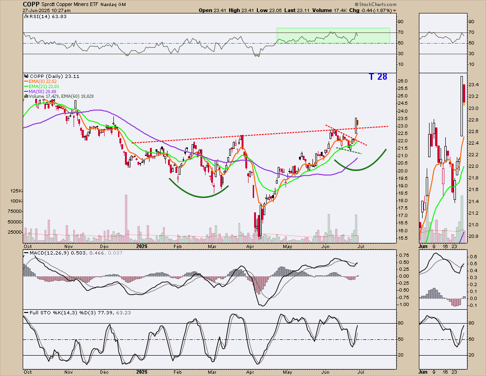Click the 0.75 MACD axis label
The height and width of the screenshot is (376, 486).
point(404,255)
